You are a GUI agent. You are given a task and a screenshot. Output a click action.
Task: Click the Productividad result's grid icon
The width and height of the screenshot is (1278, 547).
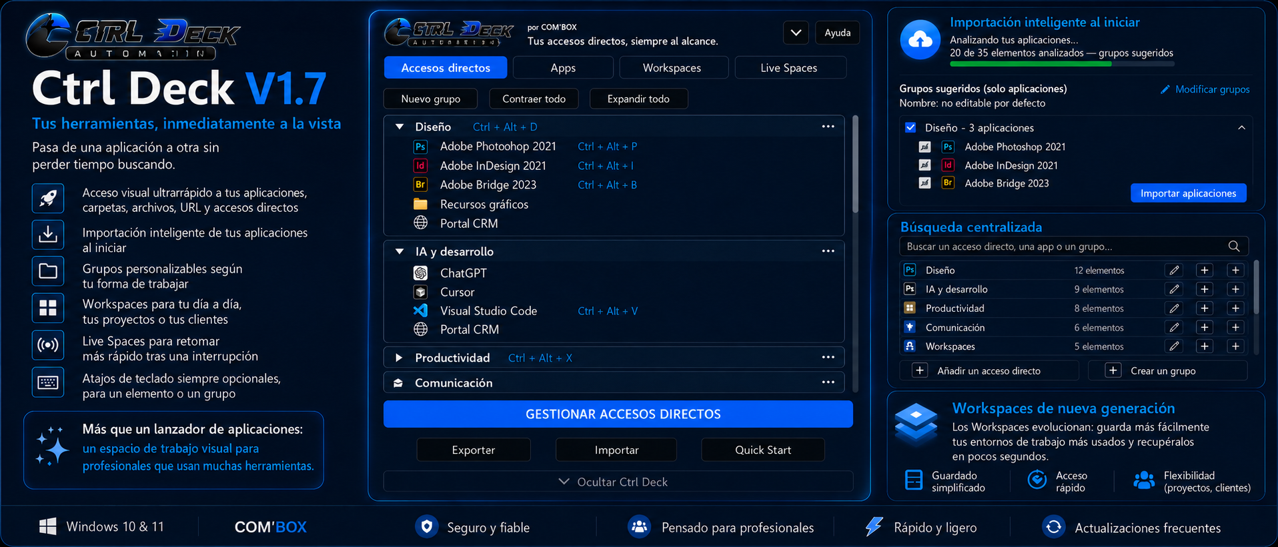point(910,308)
